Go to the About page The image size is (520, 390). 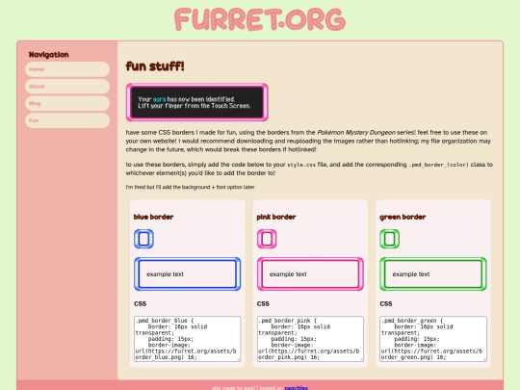coord(67,87)
